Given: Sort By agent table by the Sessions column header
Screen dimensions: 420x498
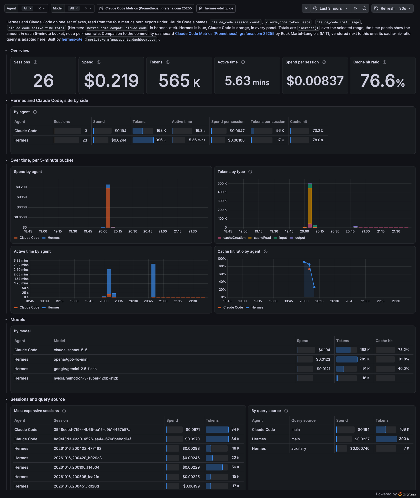Looking at the screenshot, I should pos(62,122).
